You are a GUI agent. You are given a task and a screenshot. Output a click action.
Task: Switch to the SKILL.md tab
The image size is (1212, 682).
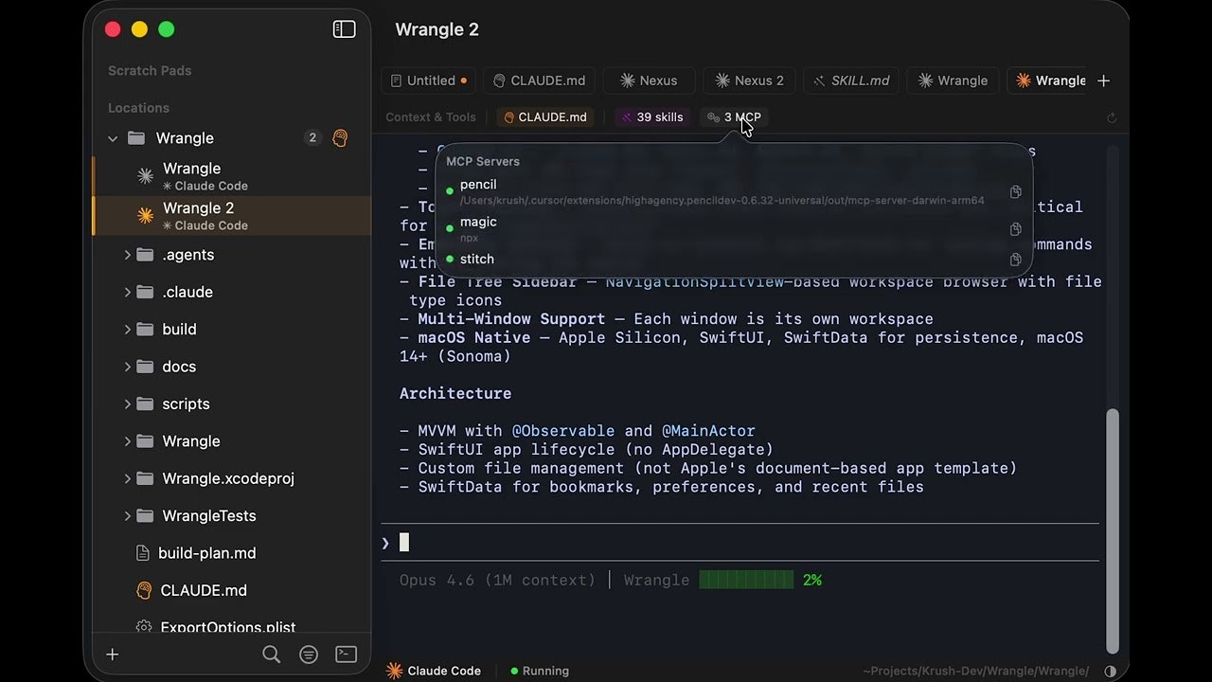851,81
